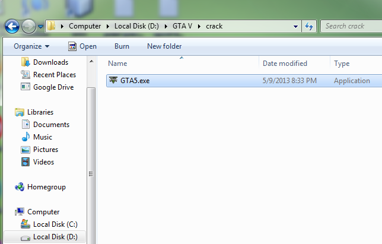
Task: Sort by the Date modified column header
Action: pyautogui.click(x=295, y=64)
